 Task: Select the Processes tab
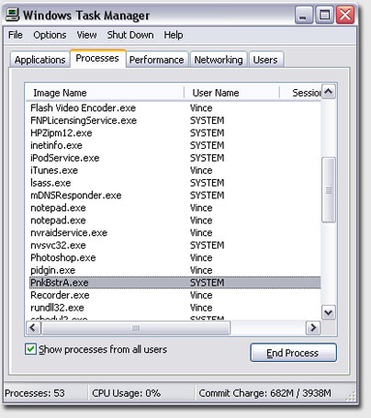pos(97,58)
